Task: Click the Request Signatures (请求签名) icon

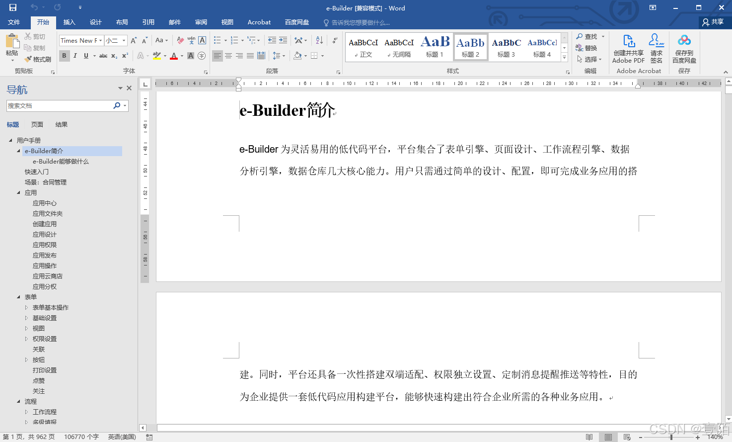Action: 657,48
